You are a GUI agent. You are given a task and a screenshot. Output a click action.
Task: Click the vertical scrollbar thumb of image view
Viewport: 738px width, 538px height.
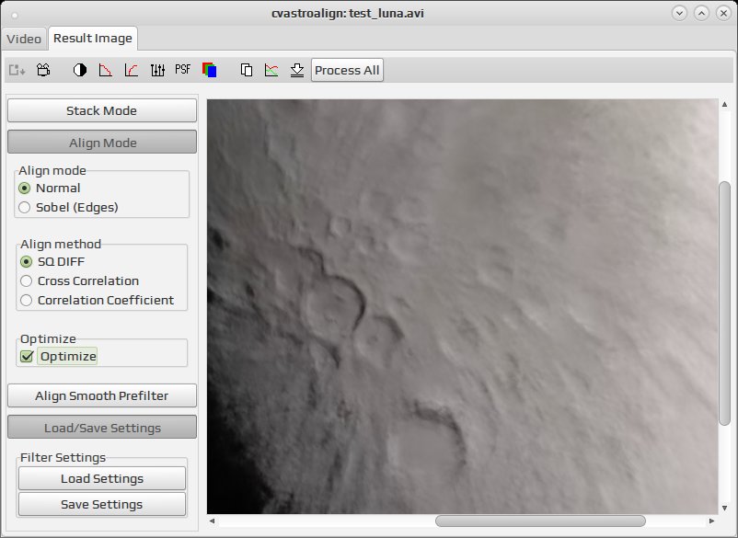coord(724,303)
